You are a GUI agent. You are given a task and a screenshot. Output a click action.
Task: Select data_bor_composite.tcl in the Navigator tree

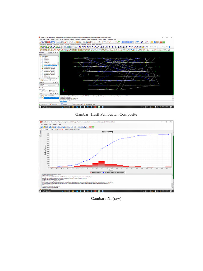tap(49, 67)
